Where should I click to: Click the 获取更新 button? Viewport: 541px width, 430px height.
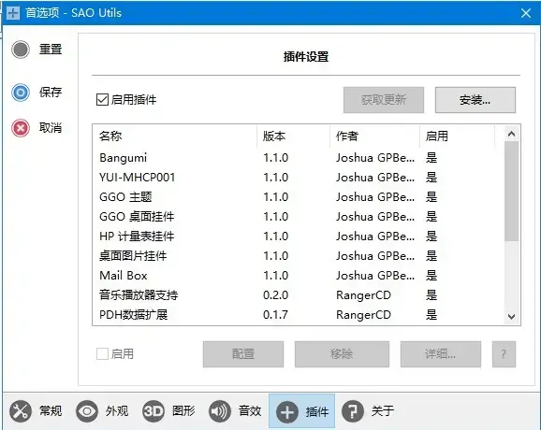pos(384,100)
